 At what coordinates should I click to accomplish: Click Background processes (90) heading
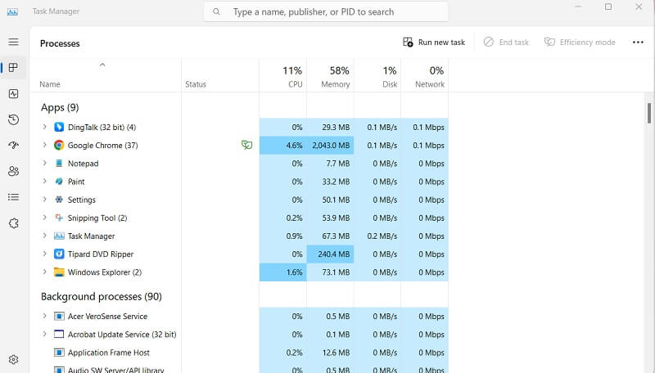click(x=101, y=297)
